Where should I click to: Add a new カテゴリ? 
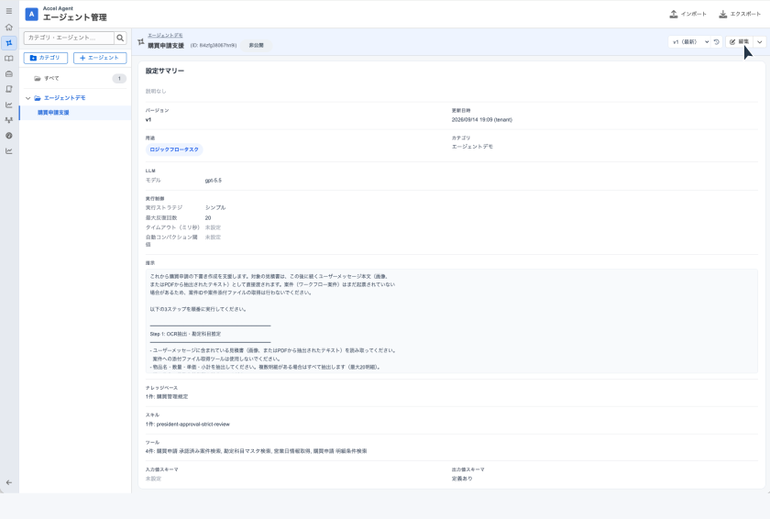(x=45, y=58)
